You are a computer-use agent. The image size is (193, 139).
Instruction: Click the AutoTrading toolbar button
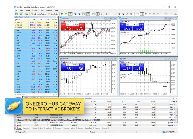(x=40, y=14)
